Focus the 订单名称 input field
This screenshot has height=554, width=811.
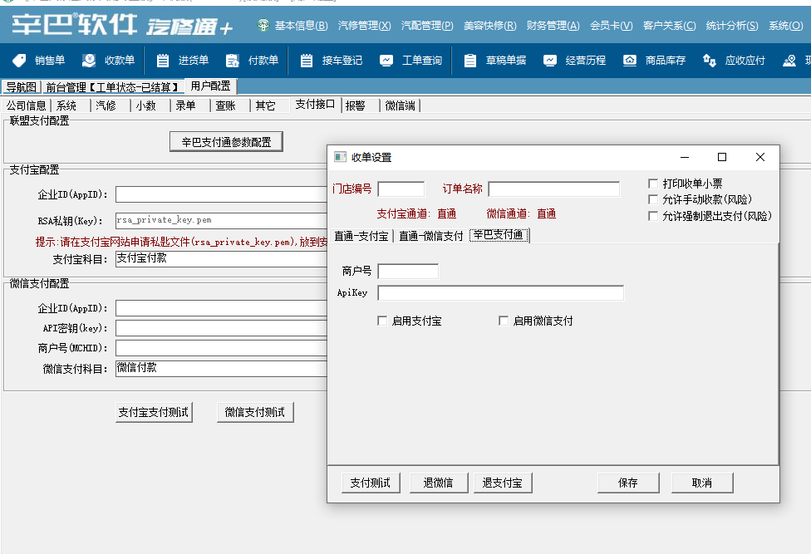[554, 189]
